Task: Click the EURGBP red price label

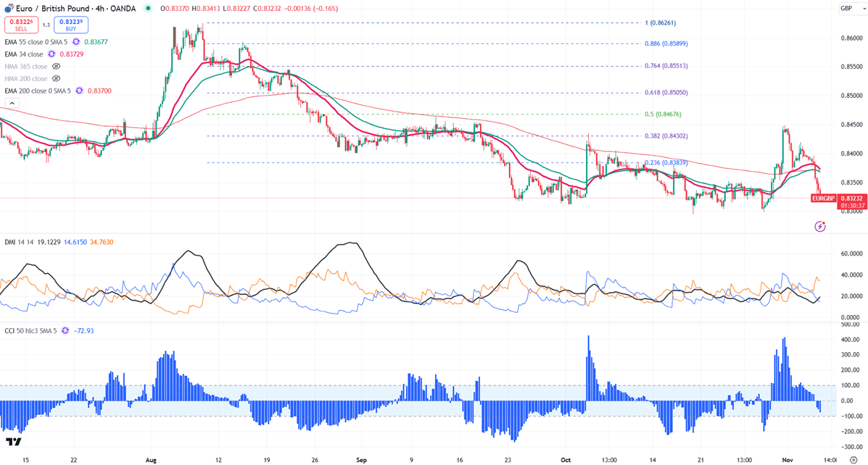Action: click(823, 198)
